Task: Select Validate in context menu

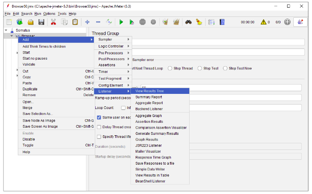Action: (x=56, y=64)
